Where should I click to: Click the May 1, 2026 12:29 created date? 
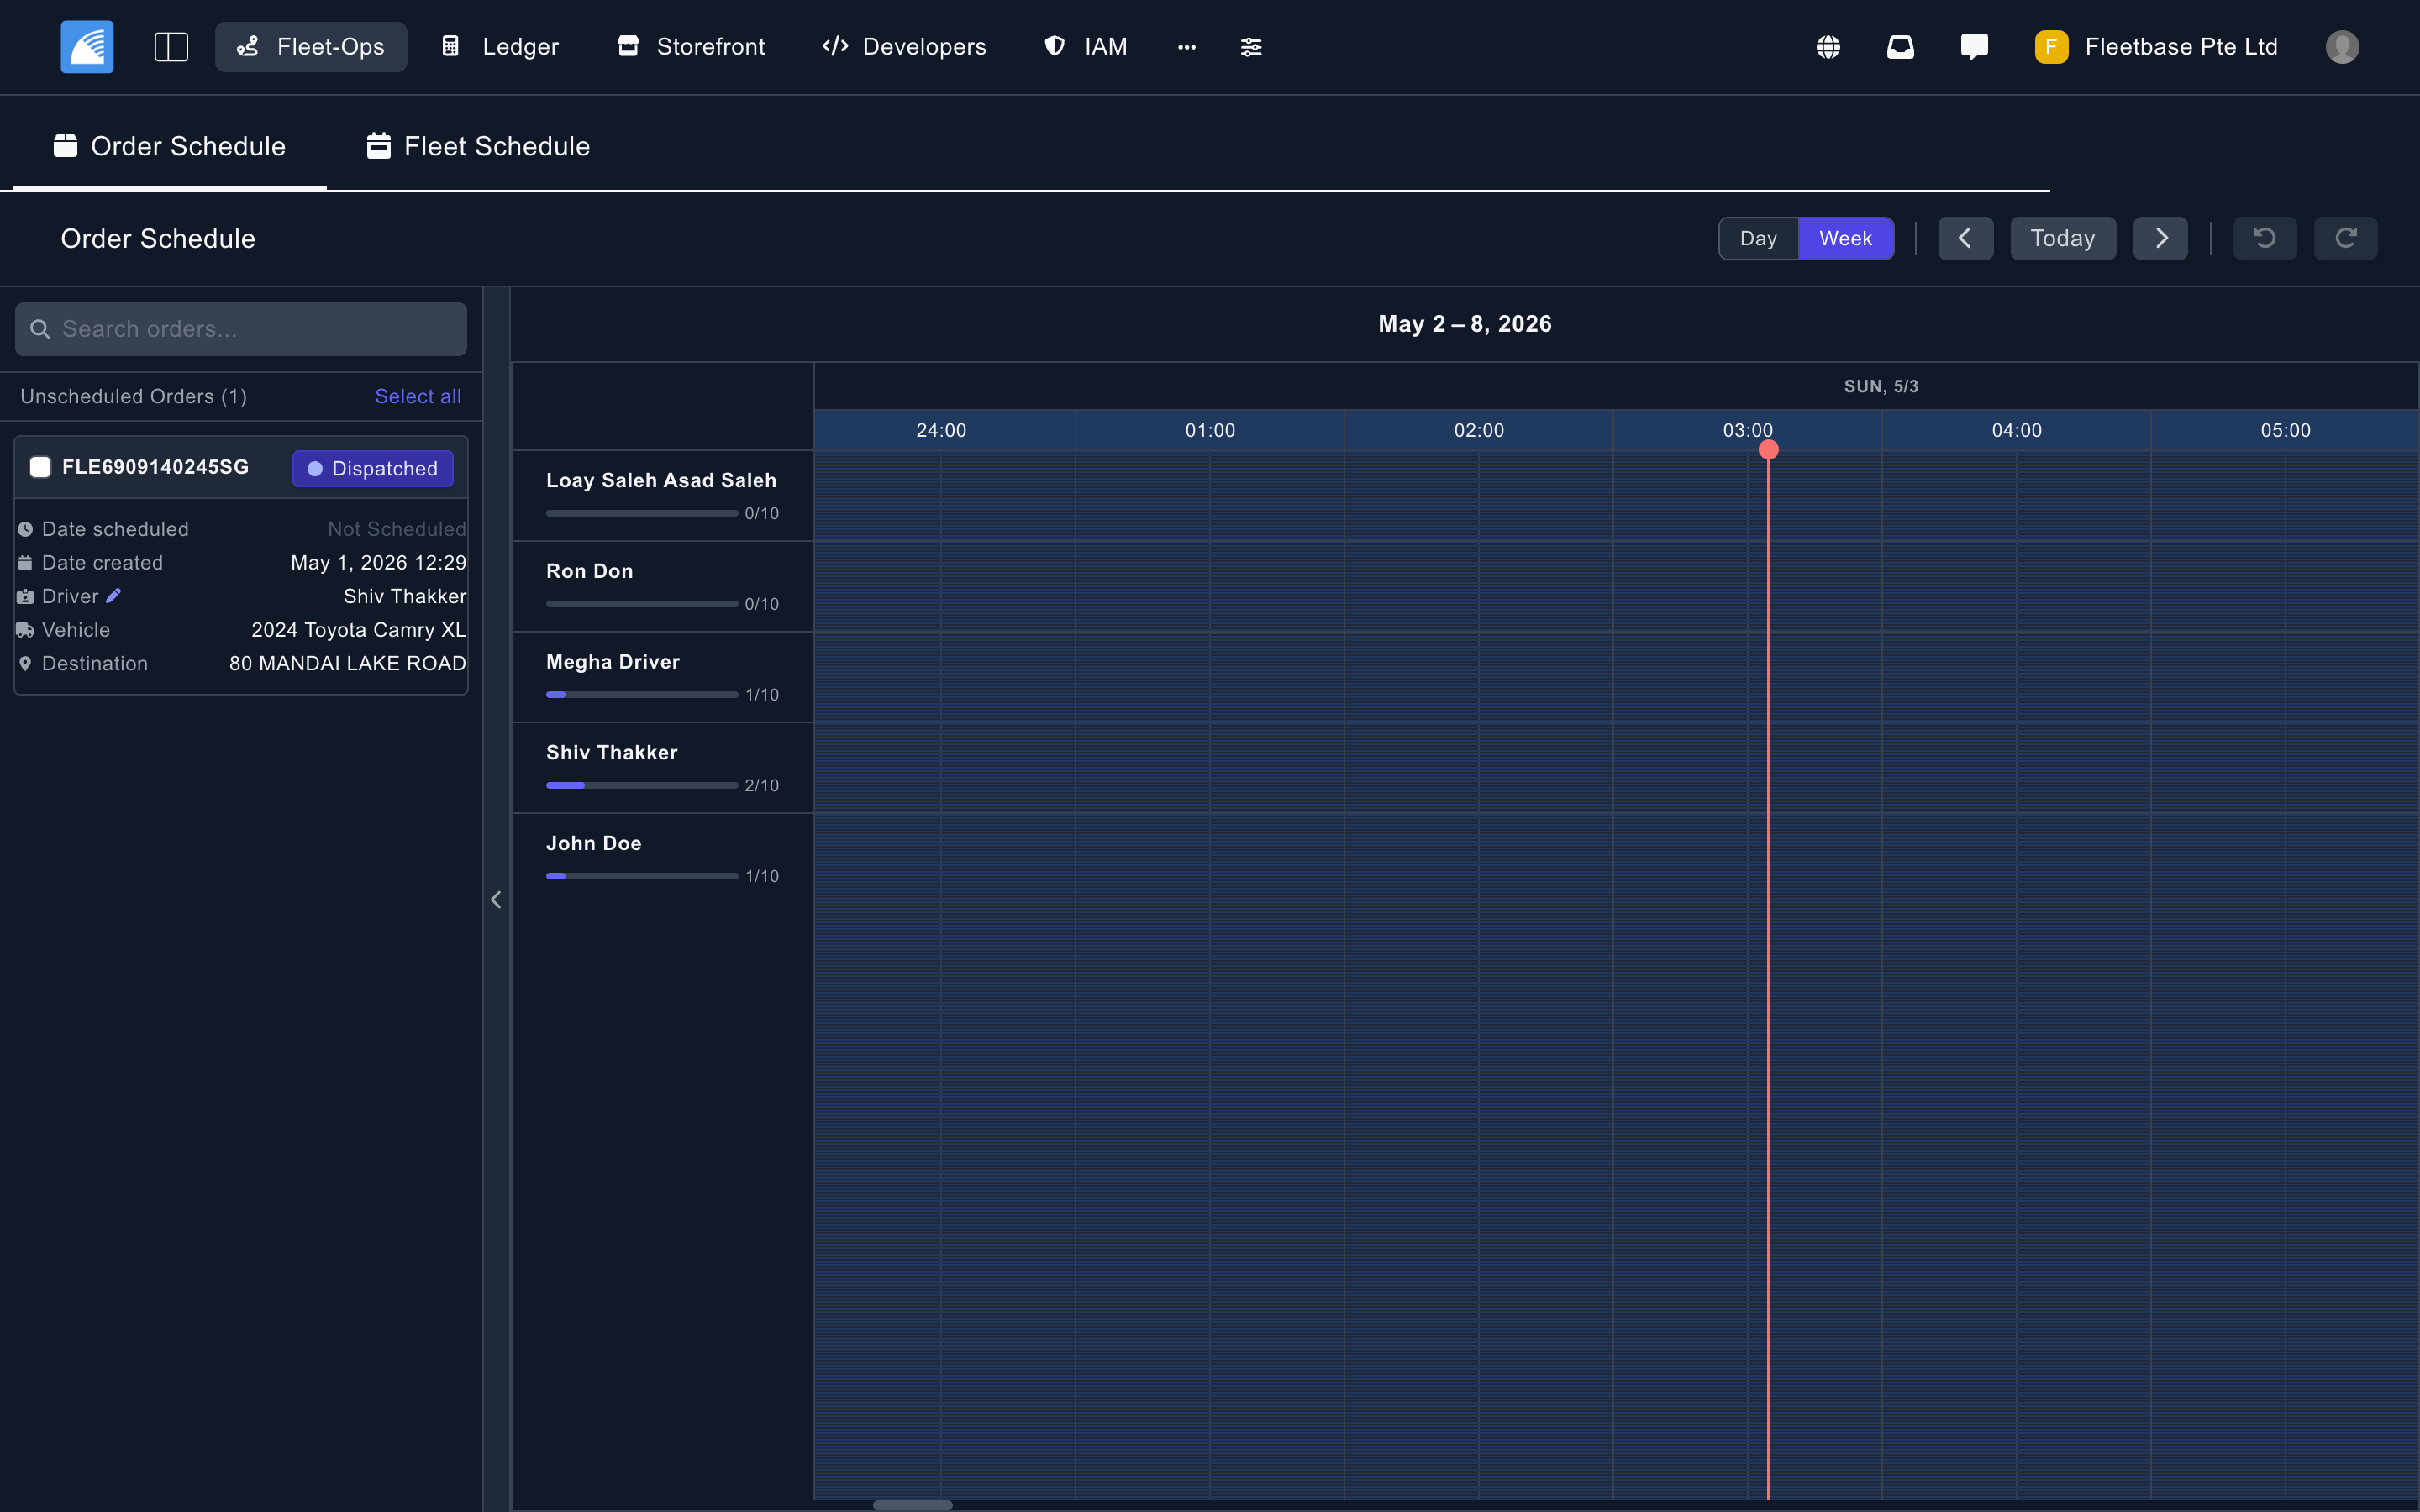[378, 563]
